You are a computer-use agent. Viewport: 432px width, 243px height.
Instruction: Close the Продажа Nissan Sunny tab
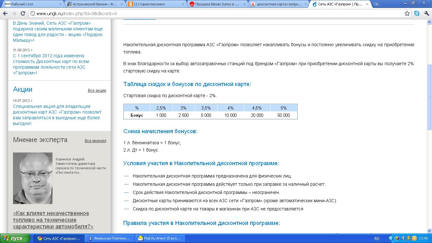[244, 4]
